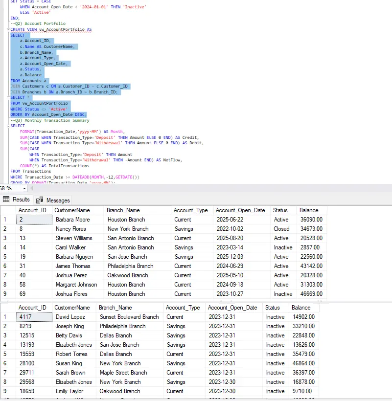Click cell with Account_ID 2

tap(34, 220)
